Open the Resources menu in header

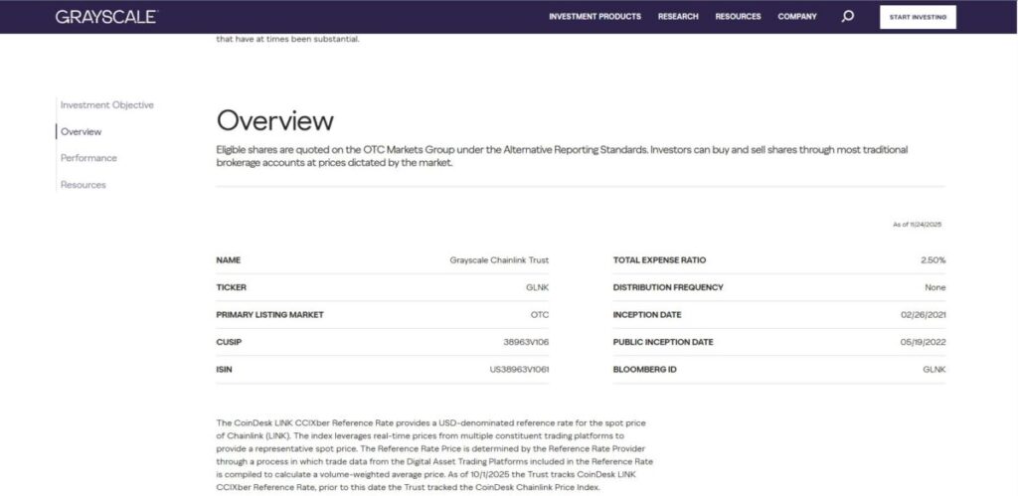[739, 17]
